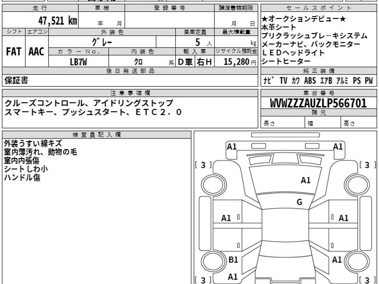Select the FAT shift value
The width and height of the screenshot is (379, 284).
14,52
